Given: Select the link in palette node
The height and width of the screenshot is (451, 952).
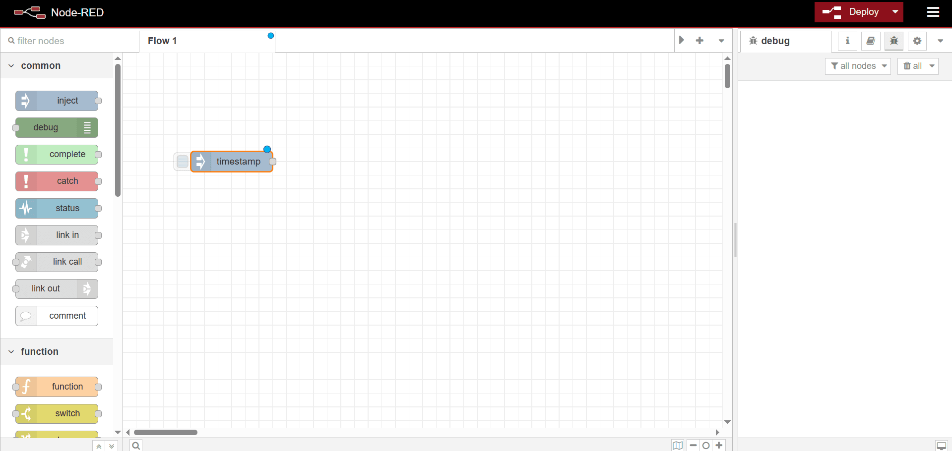Looking at the screenshot, I should (57, 235).
